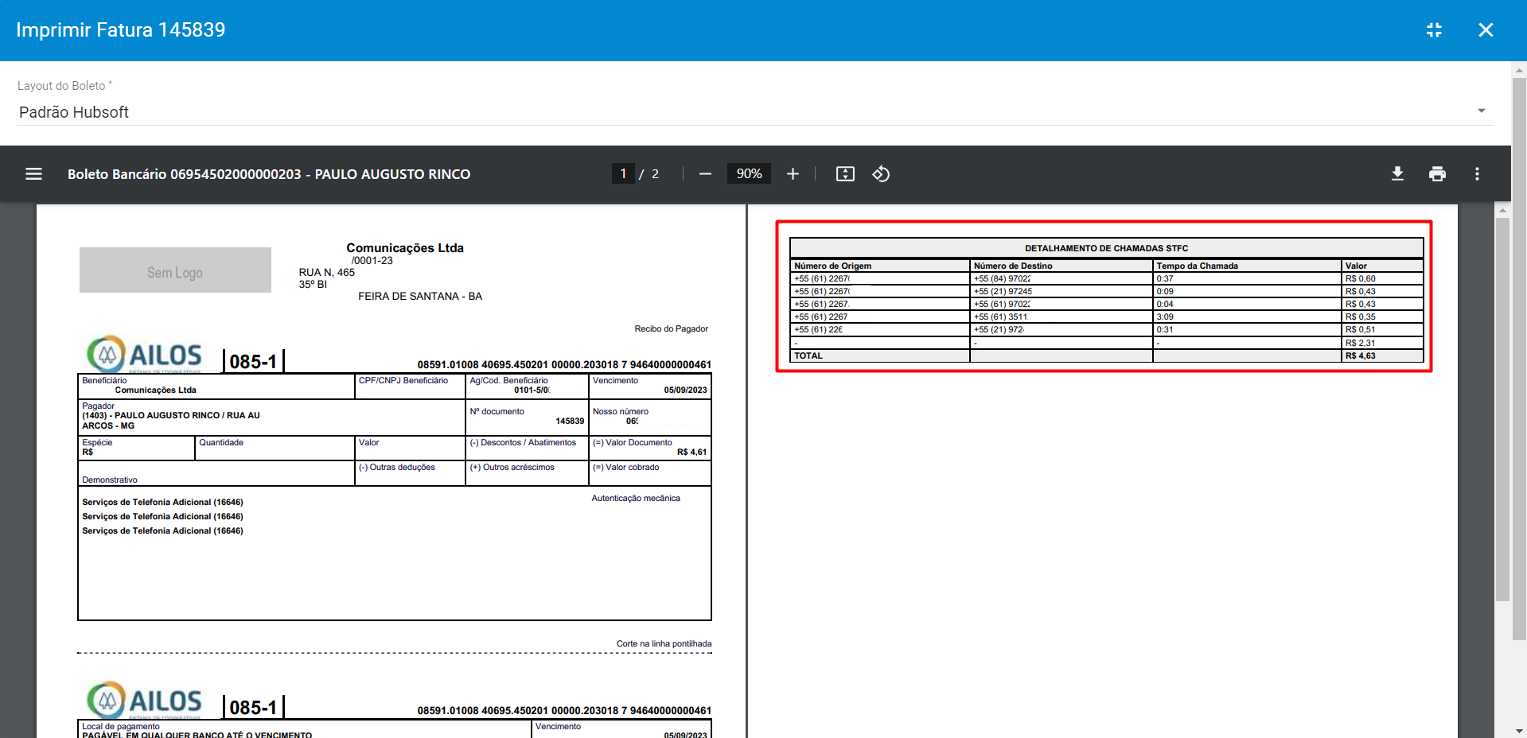Click the Sem Logo placeholder image

click(x=175, y=270)
